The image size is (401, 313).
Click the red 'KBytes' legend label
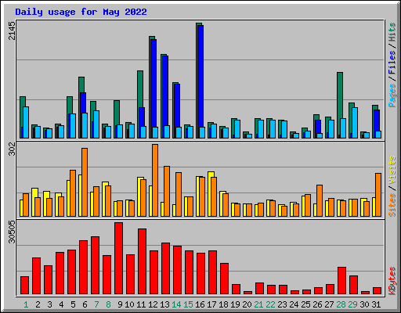point(392,281)
